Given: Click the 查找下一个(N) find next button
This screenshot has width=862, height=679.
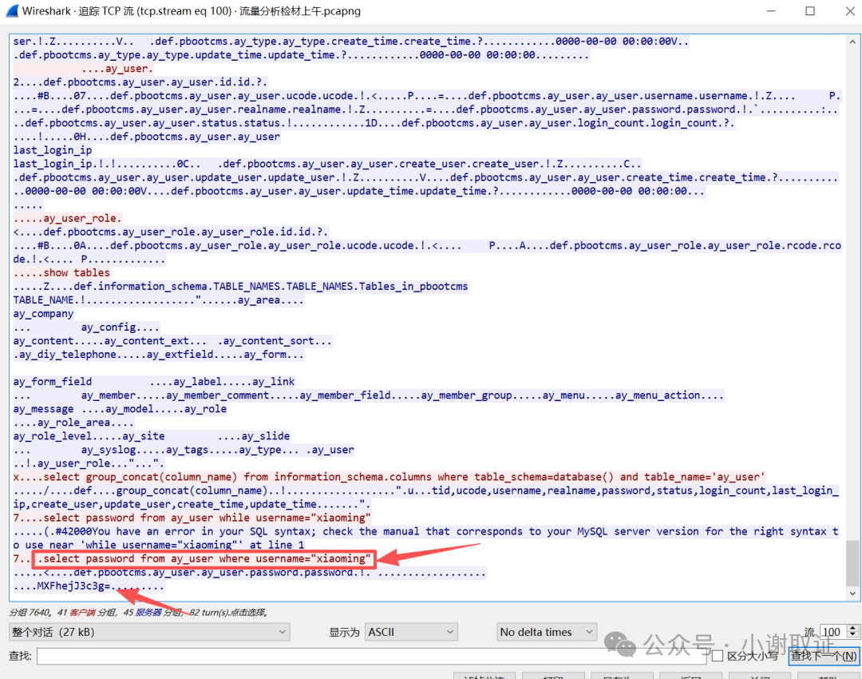Looking at the screenshot, I should [824, 656].
